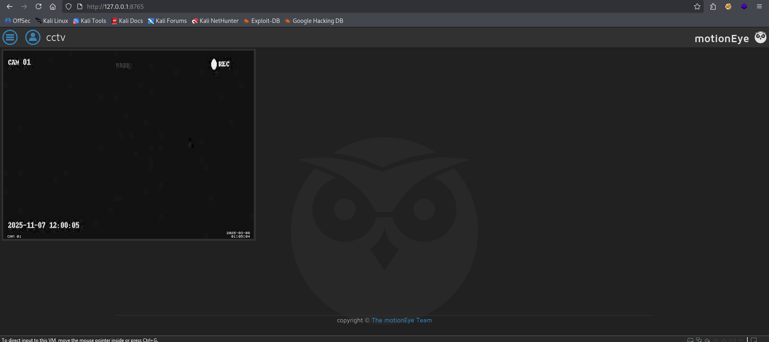Click the VM network adapter status icon
Screen dimensions: 769x342
(x=699, y=340)
